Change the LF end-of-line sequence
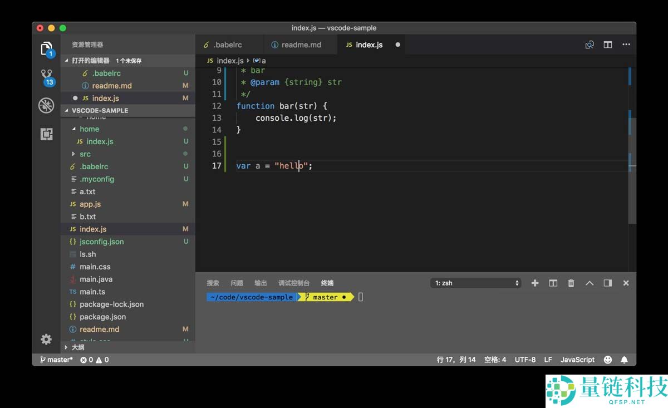Screen dimensions: 668x408 548,360
